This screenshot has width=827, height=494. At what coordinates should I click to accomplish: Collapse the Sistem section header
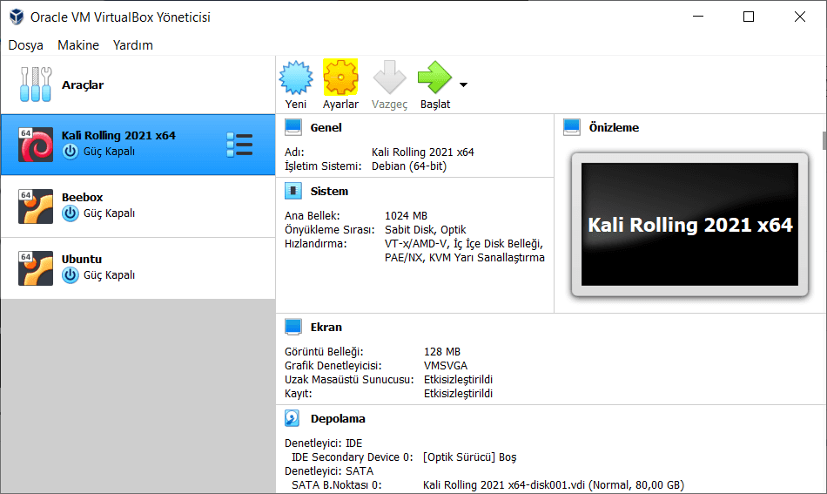328,191
